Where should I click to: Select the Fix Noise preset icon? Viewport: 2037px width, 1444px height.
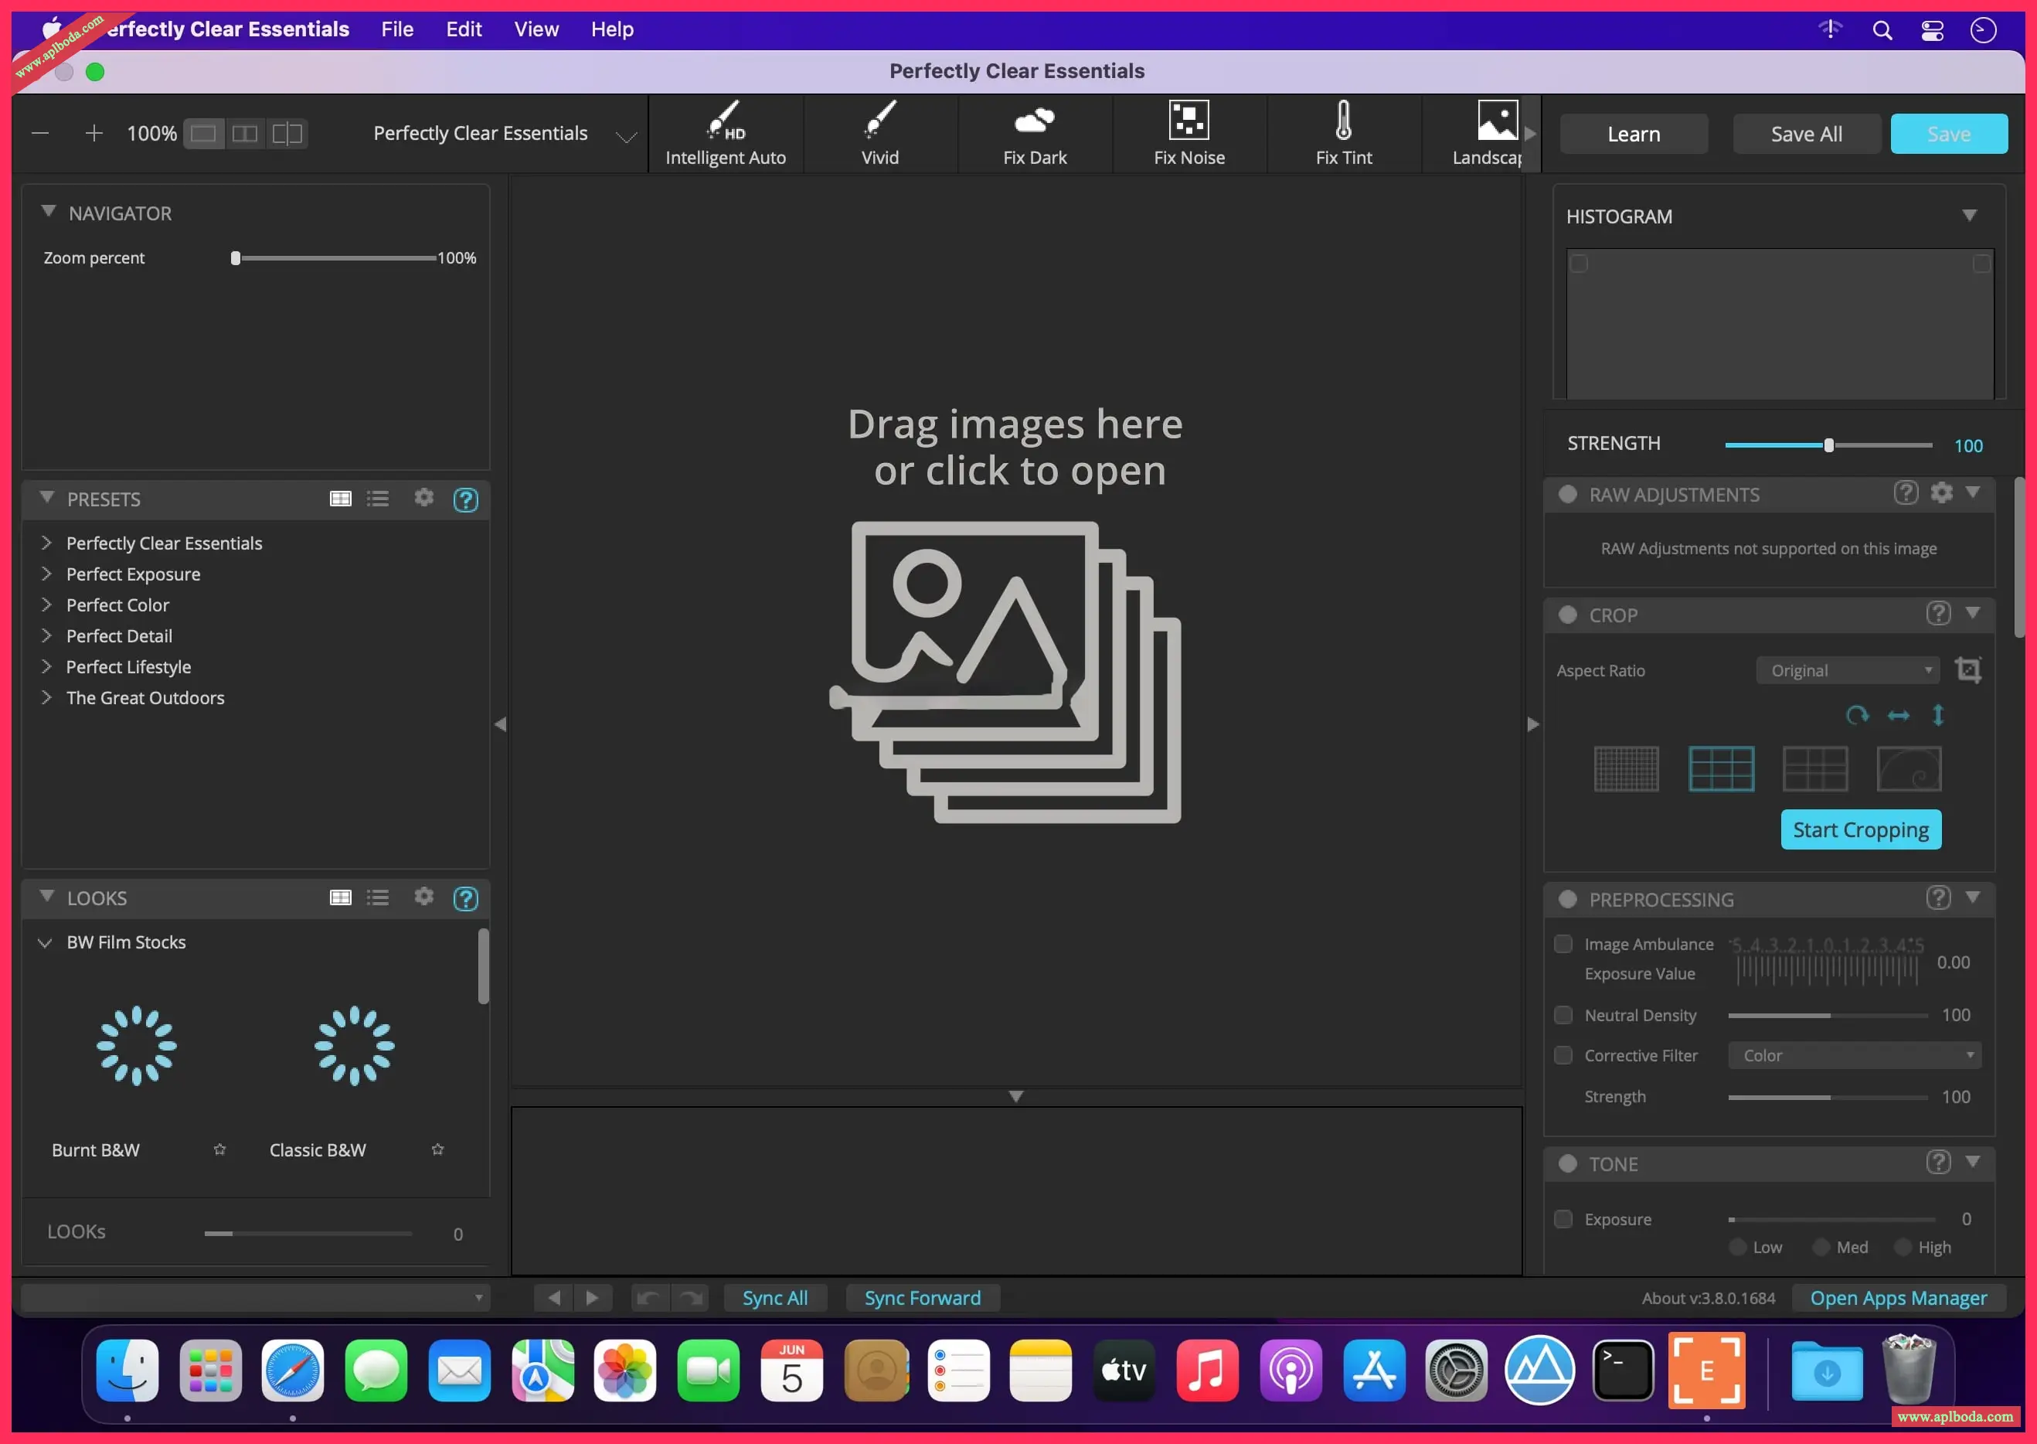[x=1189, y=120]
